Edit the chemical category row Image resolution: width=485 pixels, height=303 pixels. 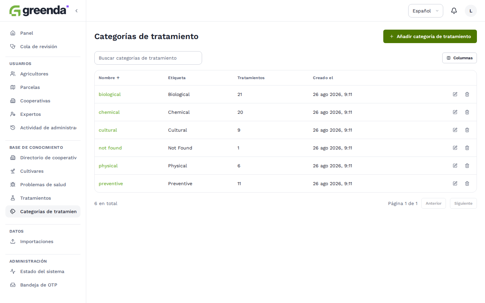pyautogui.click(x=455, y=112)
